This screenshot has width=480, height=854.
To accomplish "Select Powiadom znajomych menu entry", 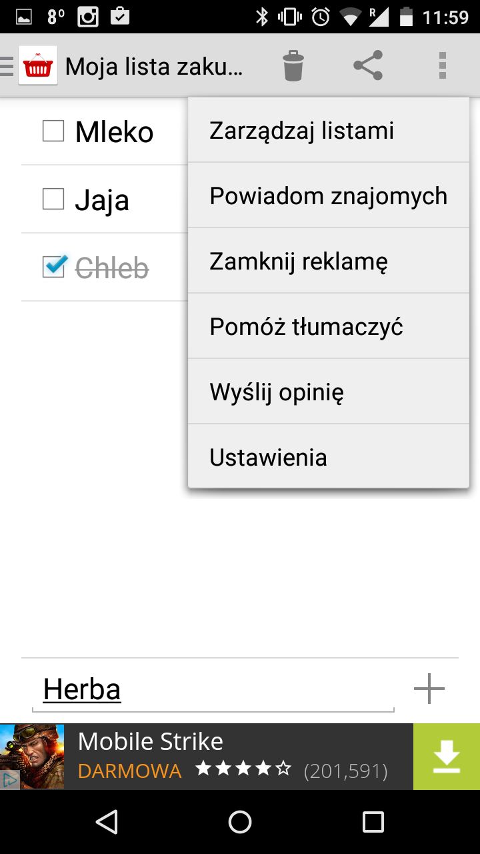I will (329, 195).
